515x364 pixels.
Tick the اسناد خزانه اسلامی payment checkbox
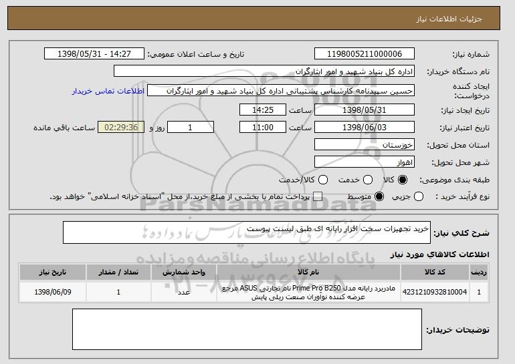[x=317, y=197]
